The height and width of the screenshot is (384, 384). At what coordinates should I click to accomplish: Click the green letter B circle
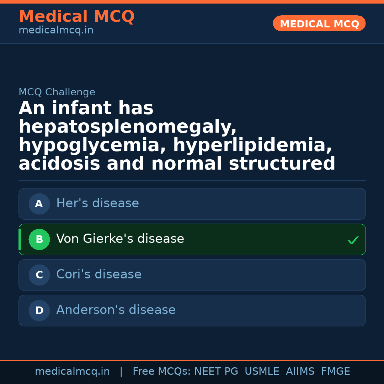pyautogui.click(x=39, y=240)
